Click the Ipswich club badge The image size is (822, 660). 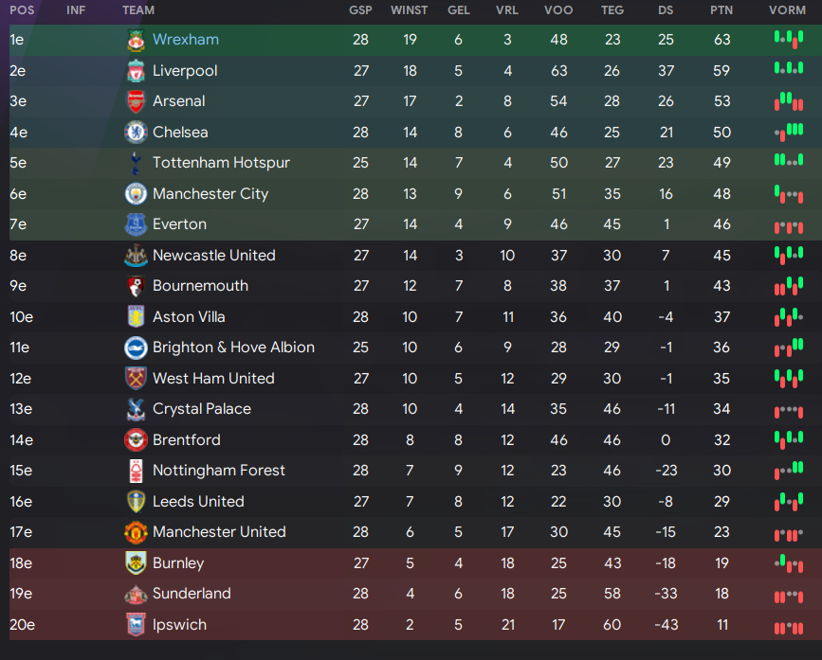[x=136, y=624]
